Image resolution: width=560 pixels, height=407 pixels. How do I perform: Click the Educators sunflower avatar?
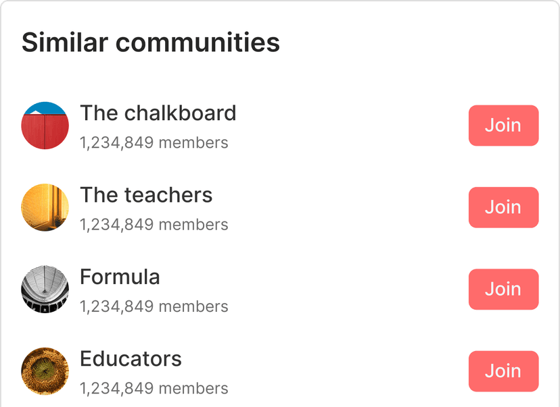(45, 371)
